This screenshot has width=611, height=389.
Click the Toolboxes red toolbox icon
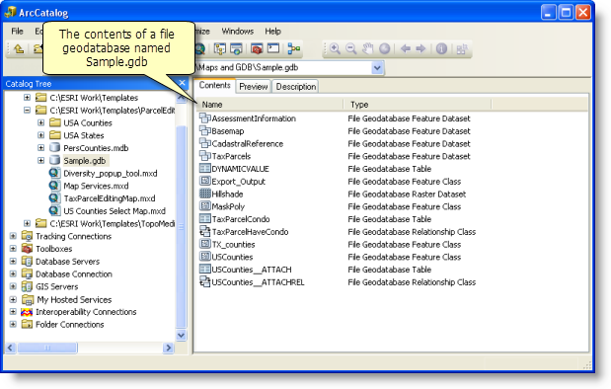coord(27,248)
